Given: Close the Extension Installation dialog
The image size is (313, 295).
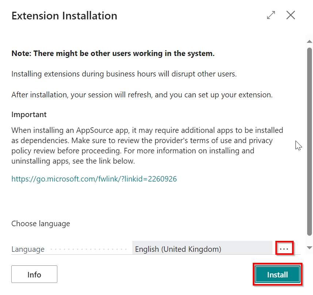Looking at the screenshot, I should click(291, 15).
